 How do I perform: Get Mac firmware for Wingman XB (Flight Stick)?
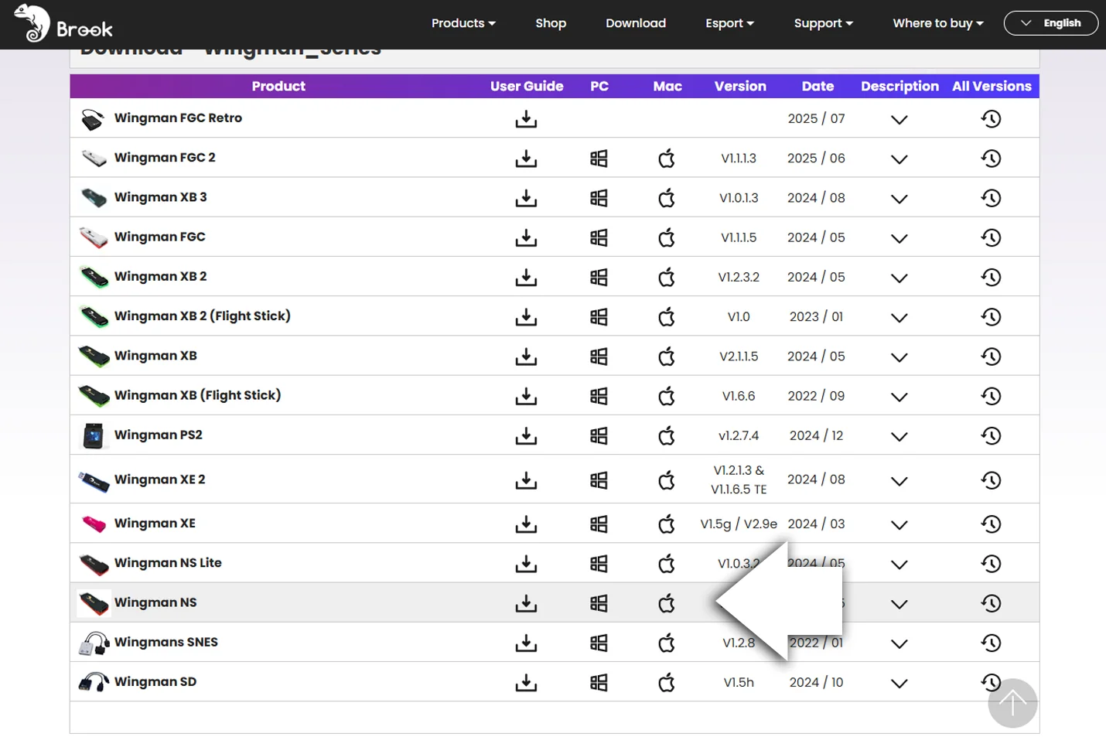(x=667, y=396)
